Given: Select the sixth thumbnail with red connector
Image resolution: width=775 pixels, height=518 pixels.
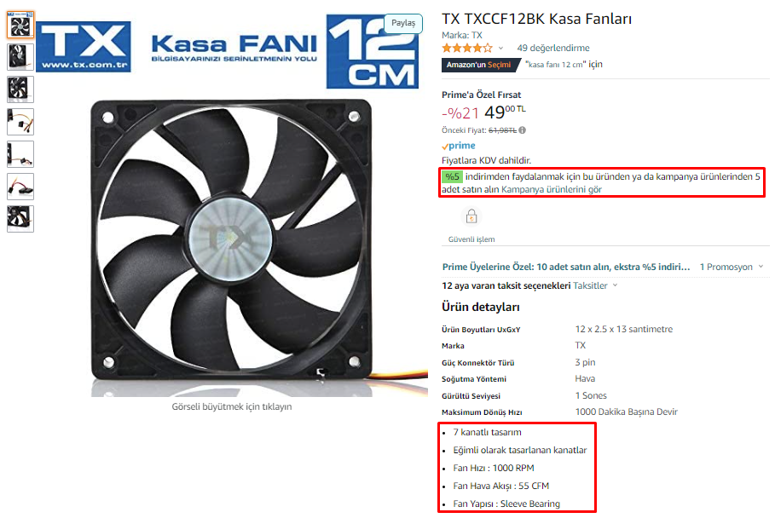Looking at the screenshot, I should click(x=20, y=187).
